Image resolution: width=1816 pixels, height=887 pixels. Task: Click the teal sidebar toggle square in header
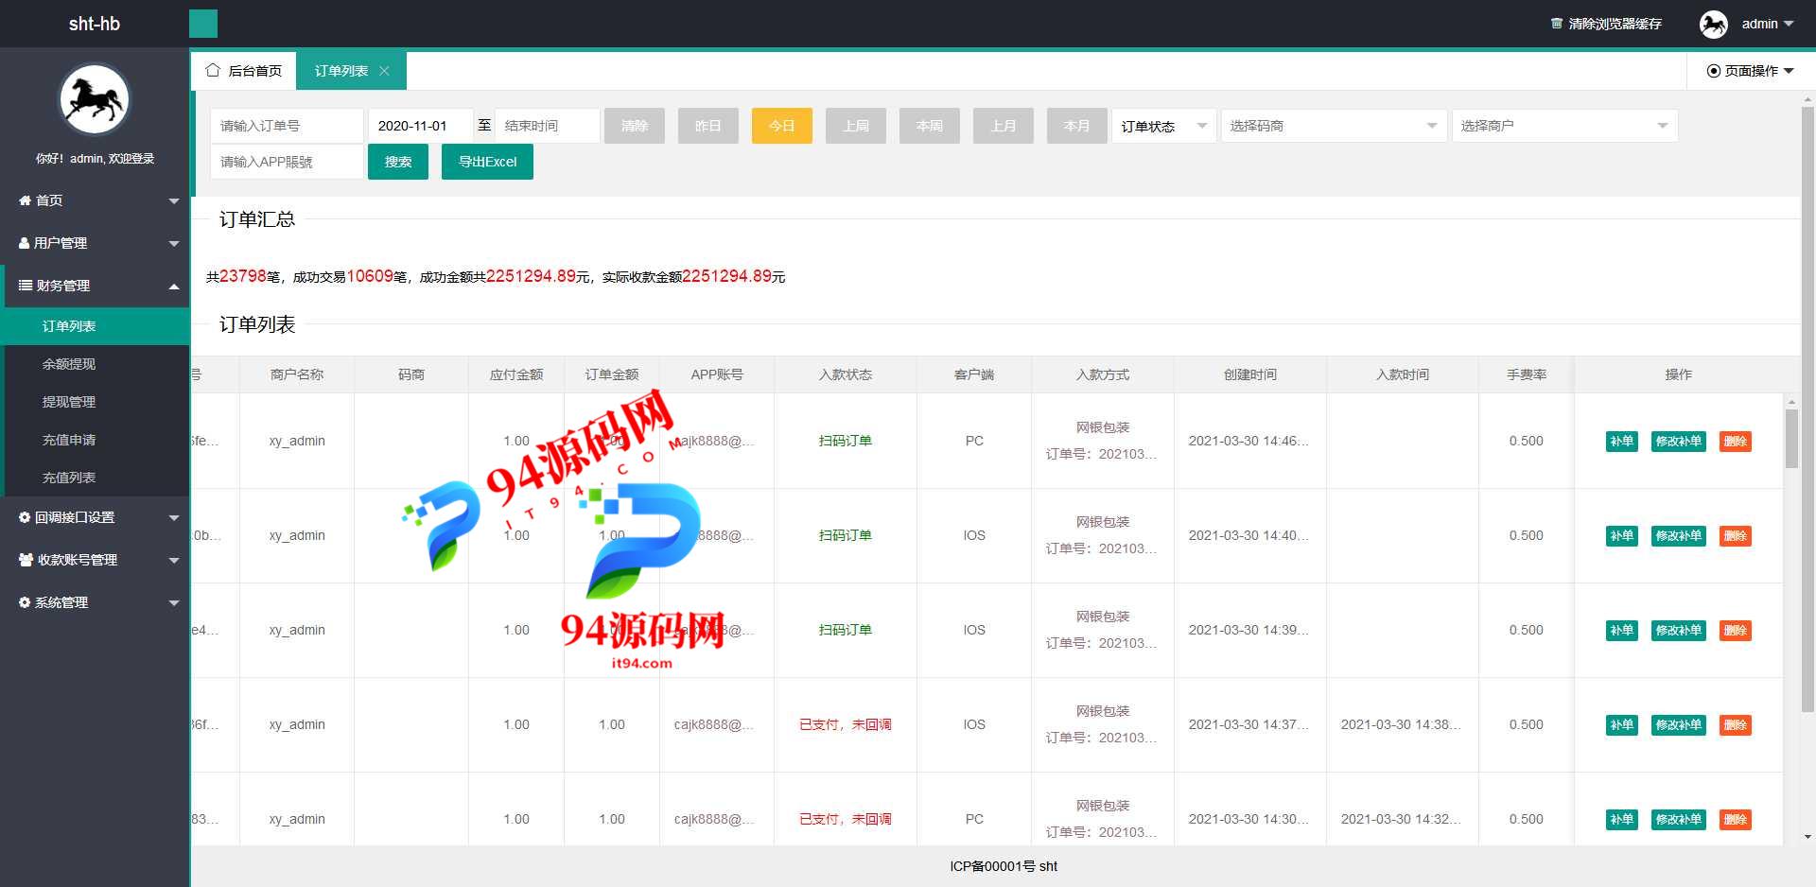coord(203,24)
